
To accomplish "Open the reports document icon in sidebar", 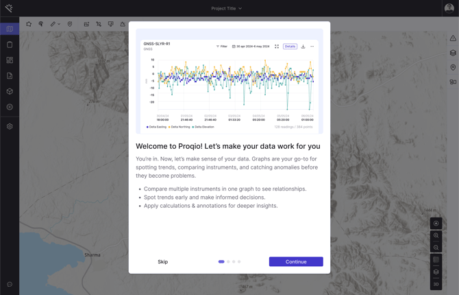I will [x=10, y=75].
